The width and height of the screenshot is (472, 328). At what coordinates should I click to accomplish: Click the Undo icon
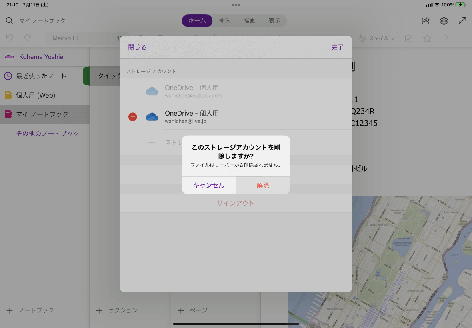(9, 38)
